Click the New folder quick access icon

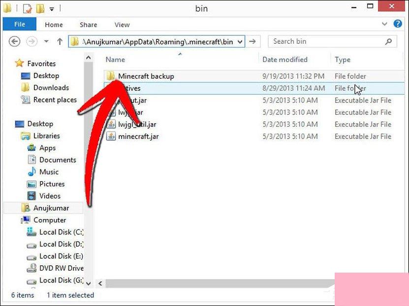click(x=40, y=8)
